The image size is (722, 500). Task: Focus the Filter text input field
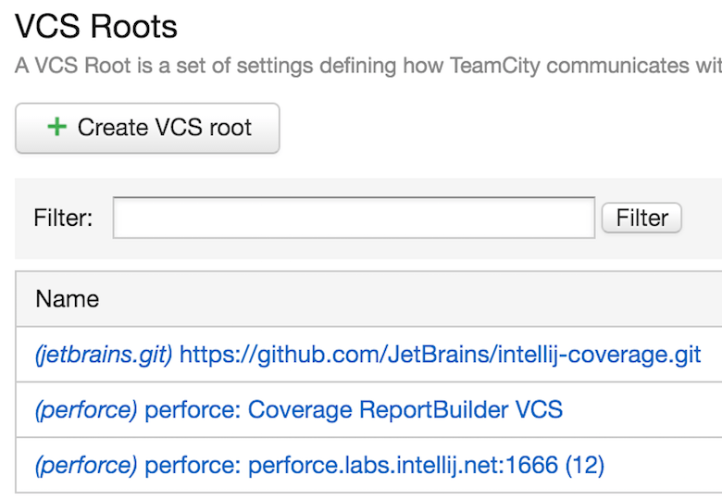[x=354, y=218]
